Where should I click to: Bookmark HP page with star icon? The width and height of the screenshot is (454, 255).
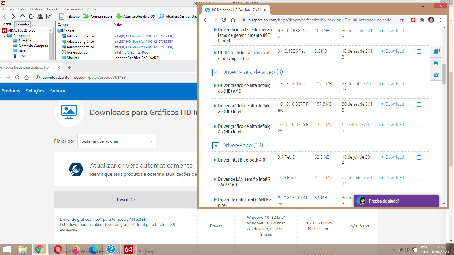point(402,20)
